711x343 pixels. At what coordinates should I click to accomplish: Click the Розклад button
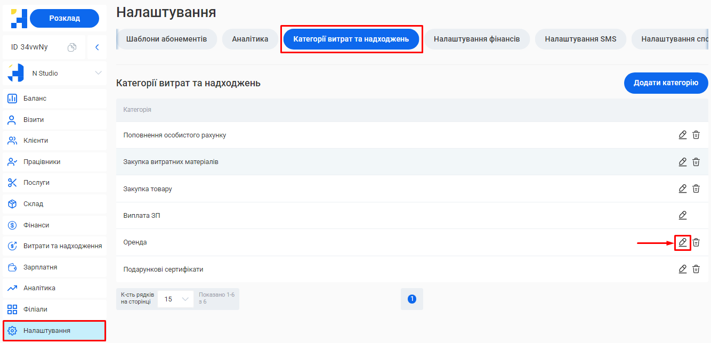click(64, 18)
